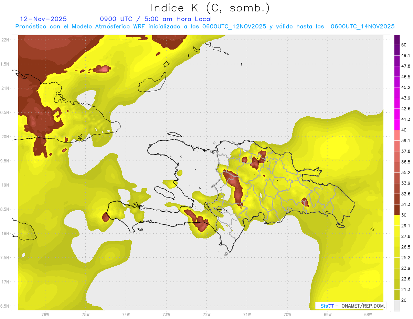Click the map title "Indice K (C, somb.)"
This screenshot has width=413, height=319.
[x=210, y=8]
